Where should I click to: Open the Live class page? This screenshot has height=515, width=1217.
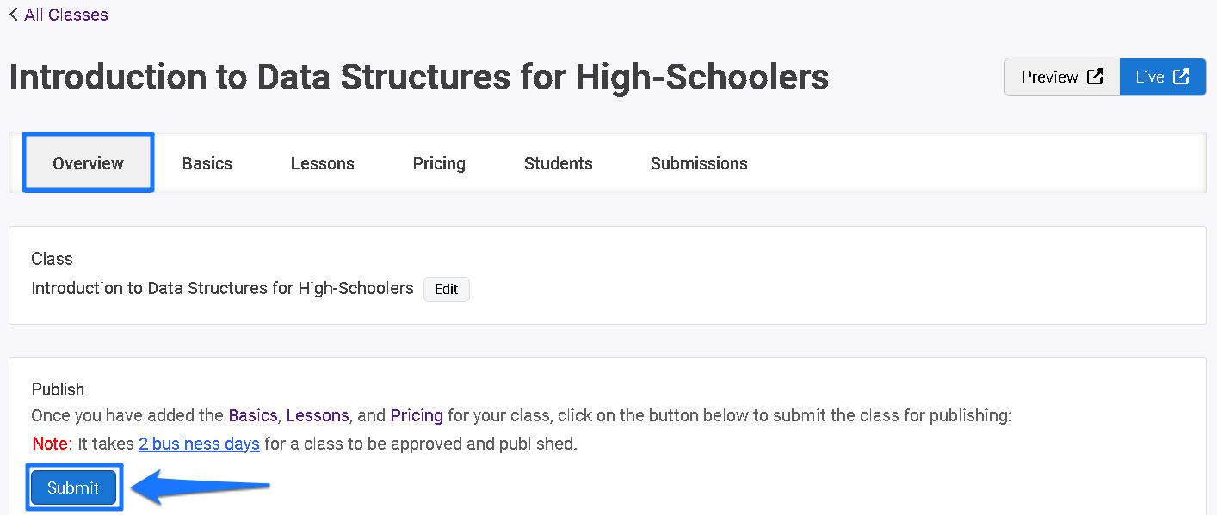tap(1163, 77)
